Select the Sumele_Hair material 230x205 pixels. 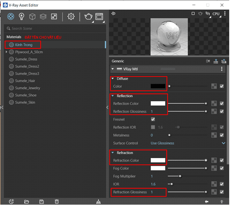click(55, 81)
